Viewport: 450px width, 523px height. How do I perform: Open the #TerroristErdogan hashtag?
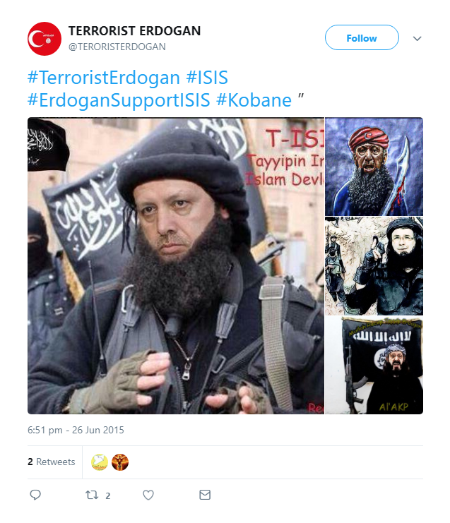(x=104, y=78)
